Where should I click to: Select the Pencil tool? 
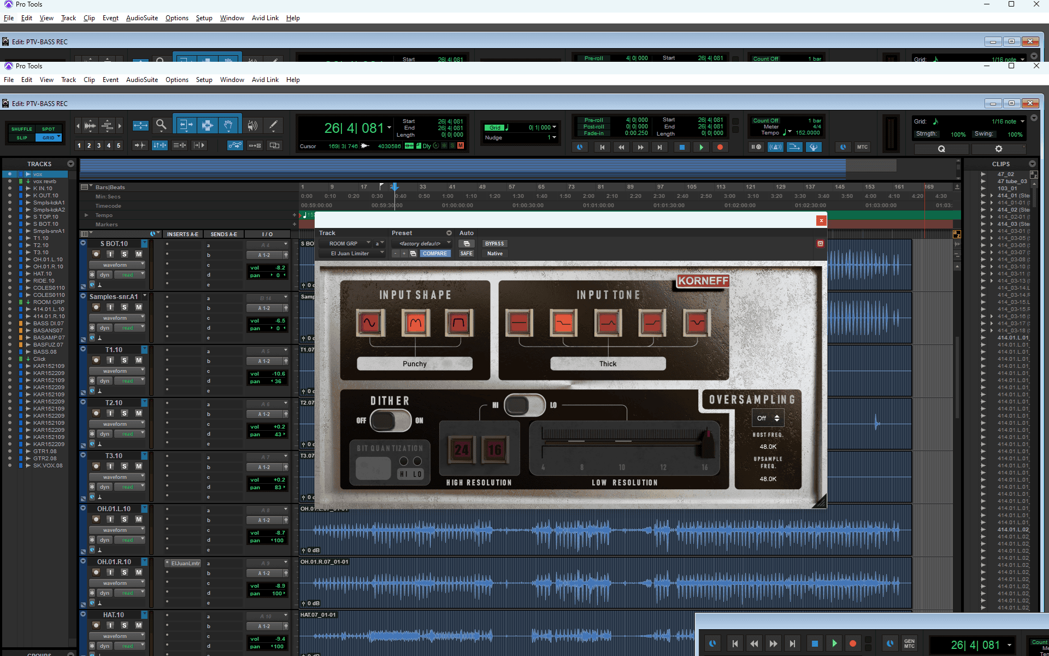pyautogui.click(x=273, y=125)
